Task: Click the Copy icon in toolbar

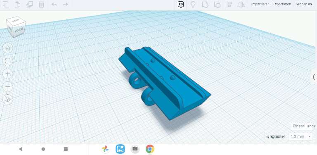Action: (x=6, y=4)
